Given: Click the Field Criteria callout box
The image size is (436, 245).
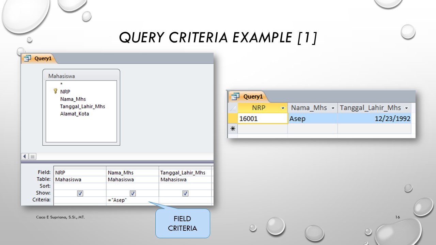Looking at the screenshot, I should pos(183,223).
